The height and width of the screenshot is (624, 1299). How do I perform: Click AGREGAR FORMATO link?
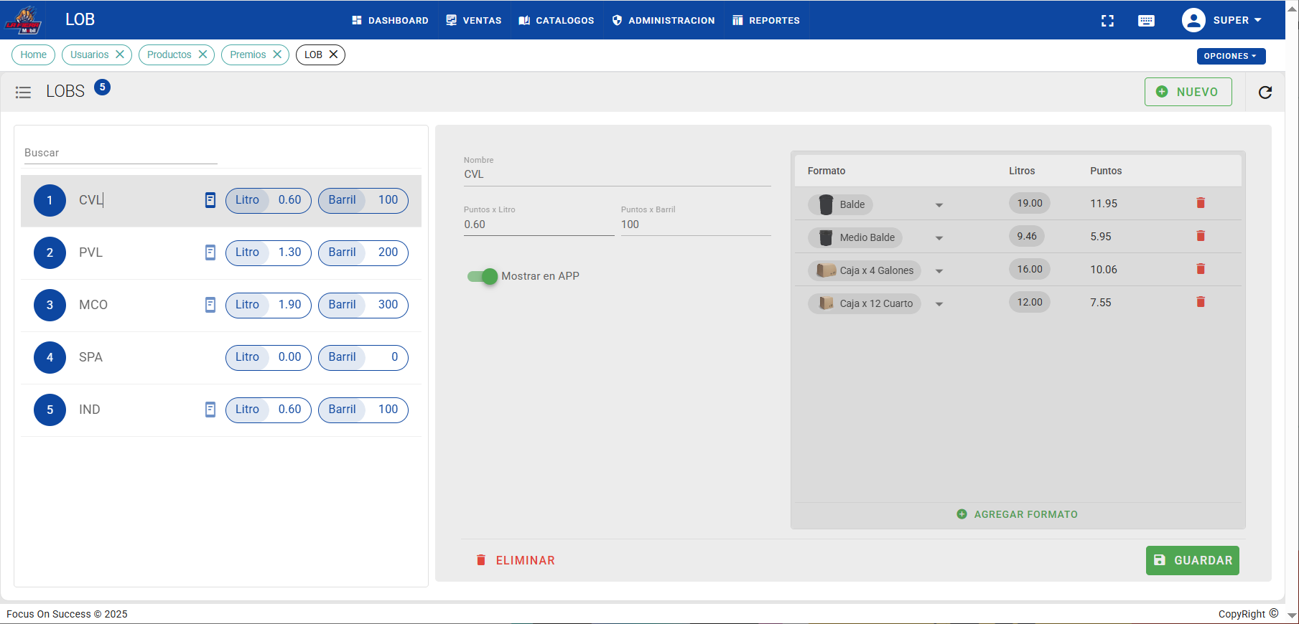tap(1018, 514)
